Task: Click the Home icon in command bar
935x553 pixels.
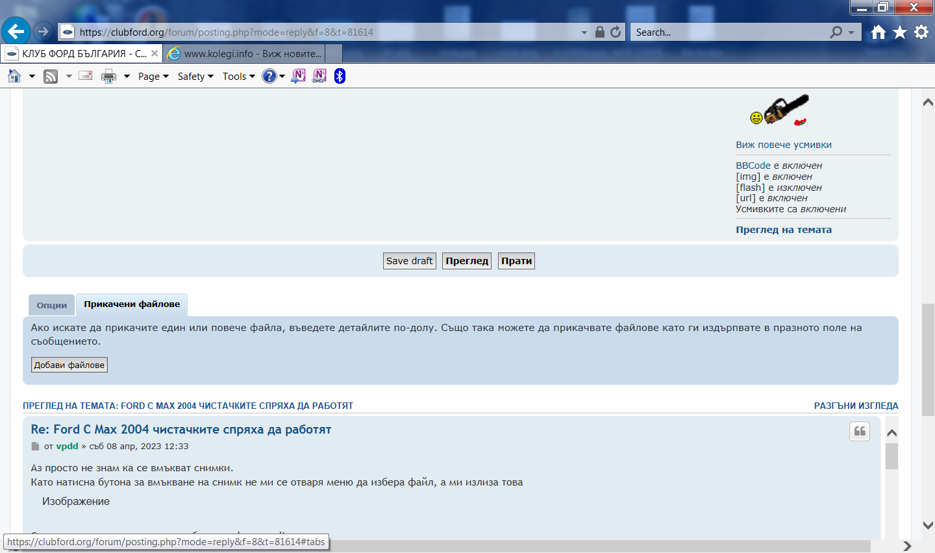Action: (x=14, y=77)
